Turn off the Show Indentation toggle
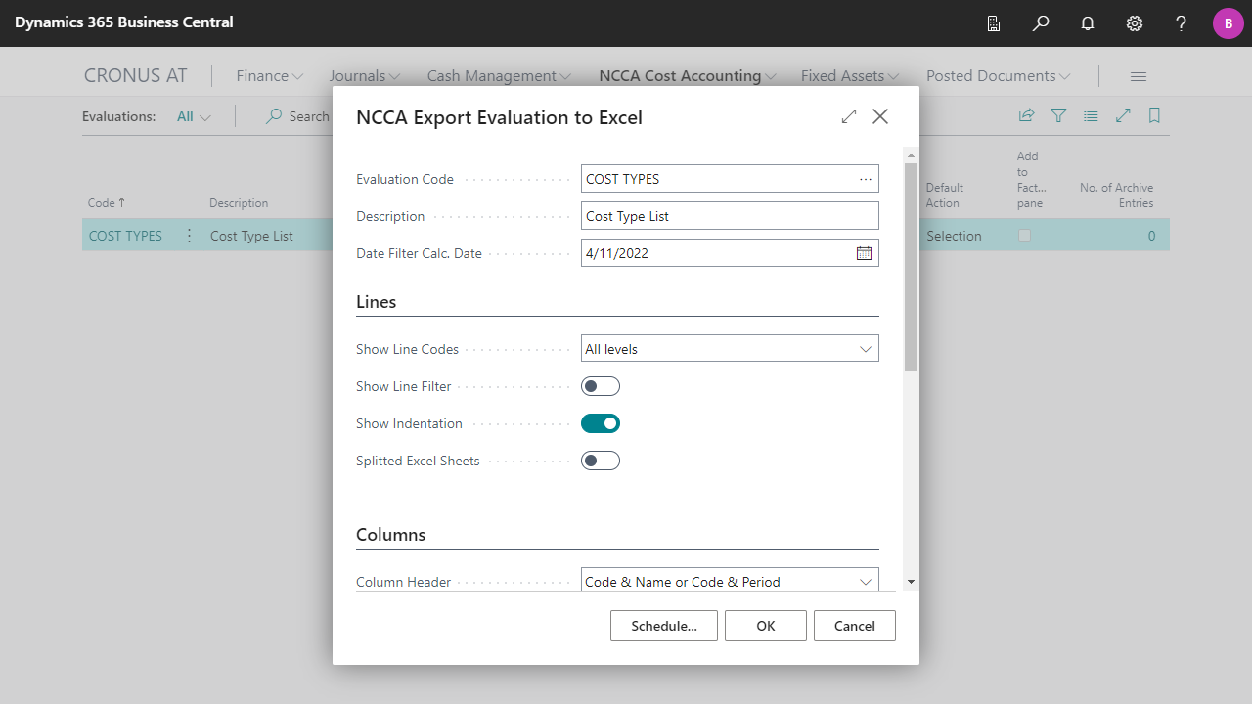 coord(601,423)
